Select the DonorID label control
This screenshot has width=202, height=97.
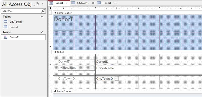[x=77, y=62]
